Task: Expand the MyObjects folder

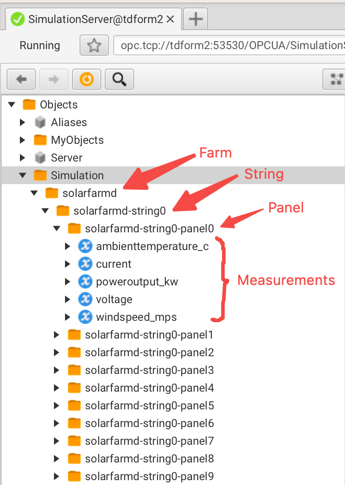Action: (x=23, y=140)
